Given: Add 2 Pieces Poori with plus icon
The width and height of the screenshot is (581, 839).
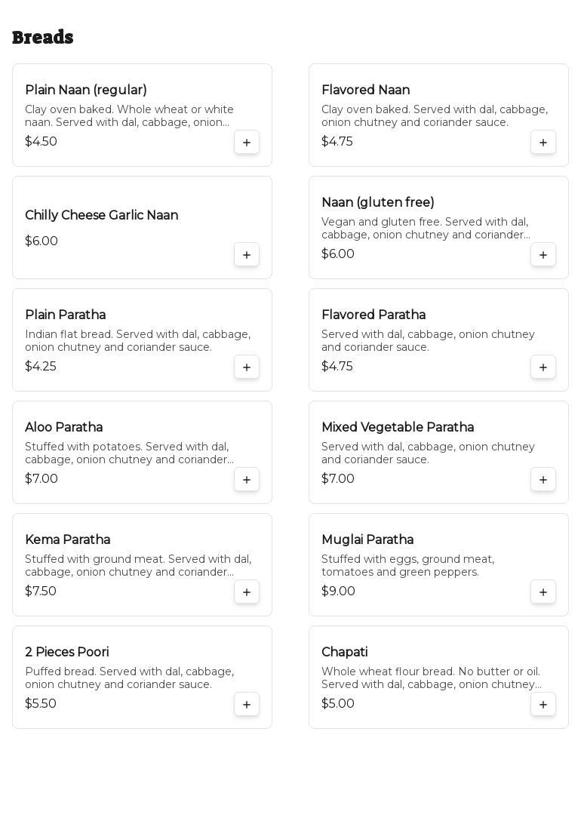Looking at the screenshot, I should click(x=247, y=704).
